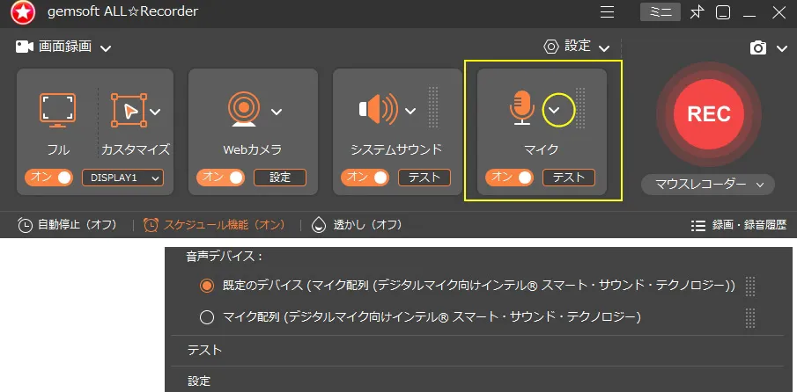
Task: Open 自動停止（オフ）setting
Action: (x=77, y=225)
